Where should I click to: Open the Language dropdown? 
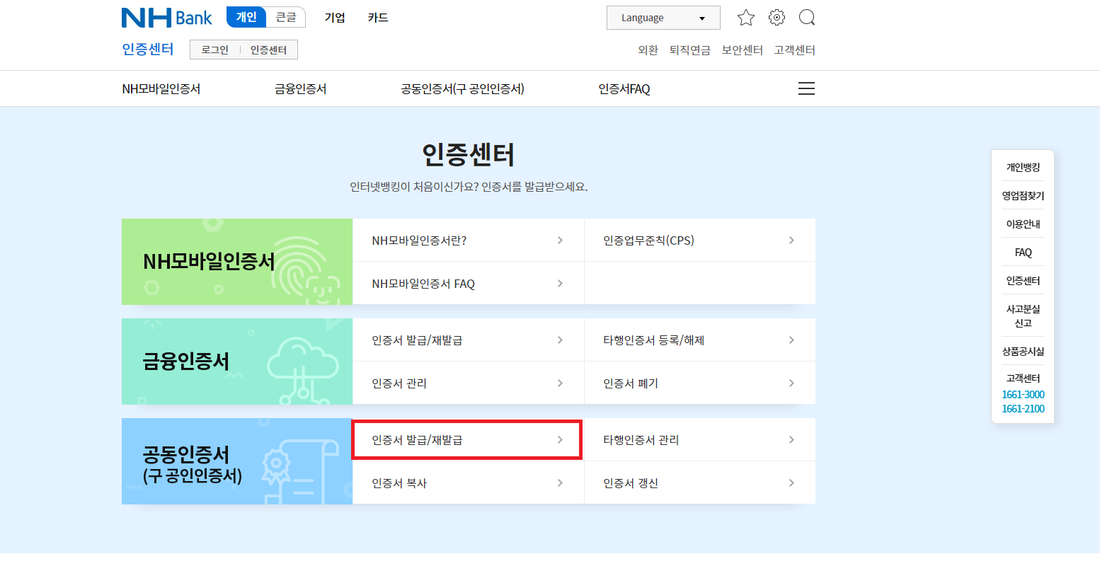[x=663, y=18]
